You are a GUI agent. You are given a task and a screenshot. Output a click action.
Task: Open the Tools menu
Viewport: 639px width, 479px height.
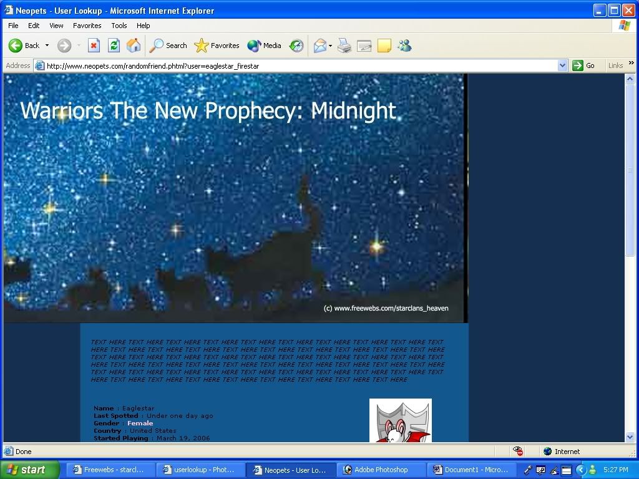(119, 26)
